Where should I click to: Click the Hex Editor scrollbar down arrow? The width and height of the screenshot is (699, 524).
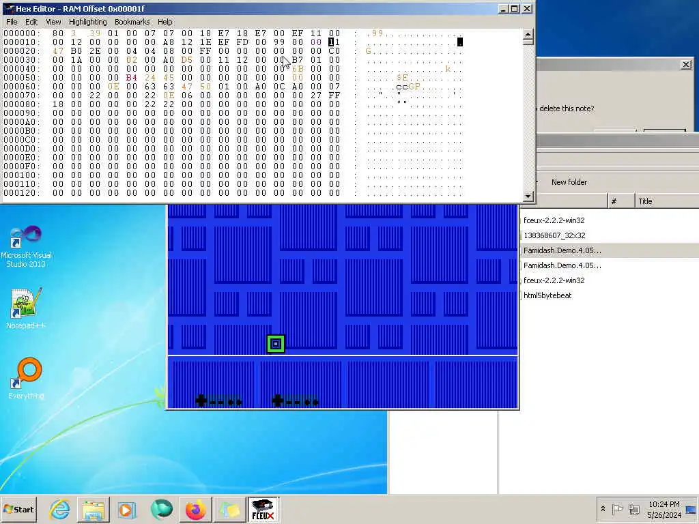528,196
